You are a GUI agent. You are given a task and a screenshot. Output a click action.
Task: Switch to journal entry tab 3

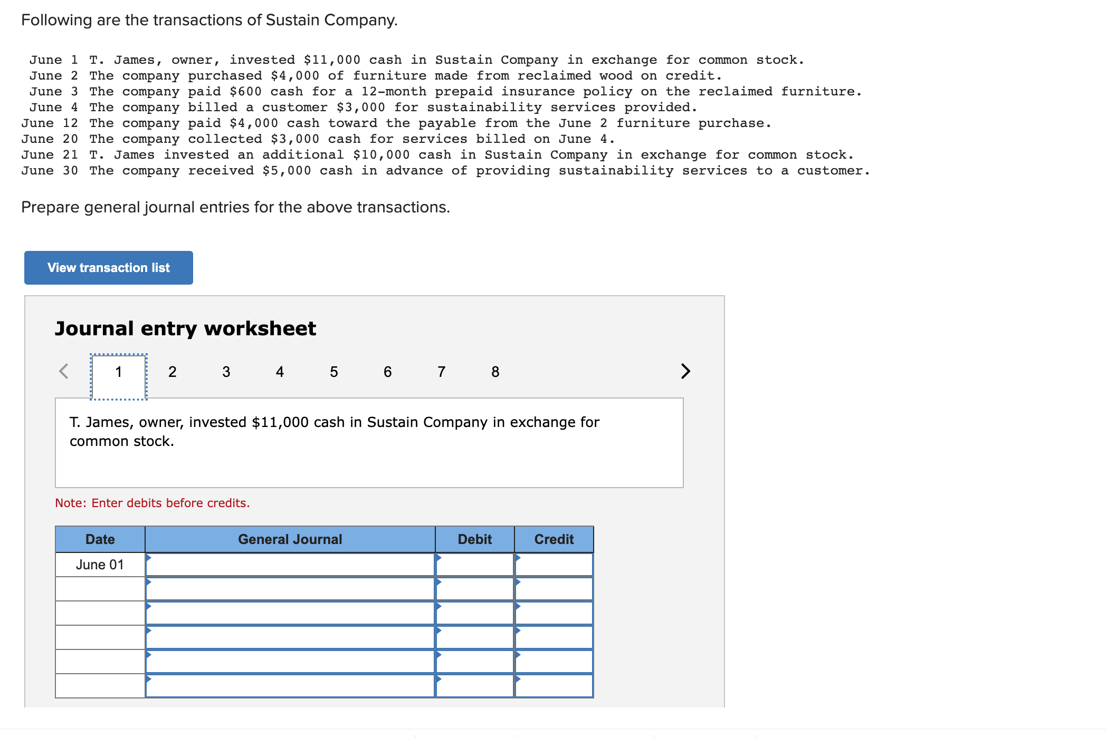pyautogui.click(x=226, y=372)
